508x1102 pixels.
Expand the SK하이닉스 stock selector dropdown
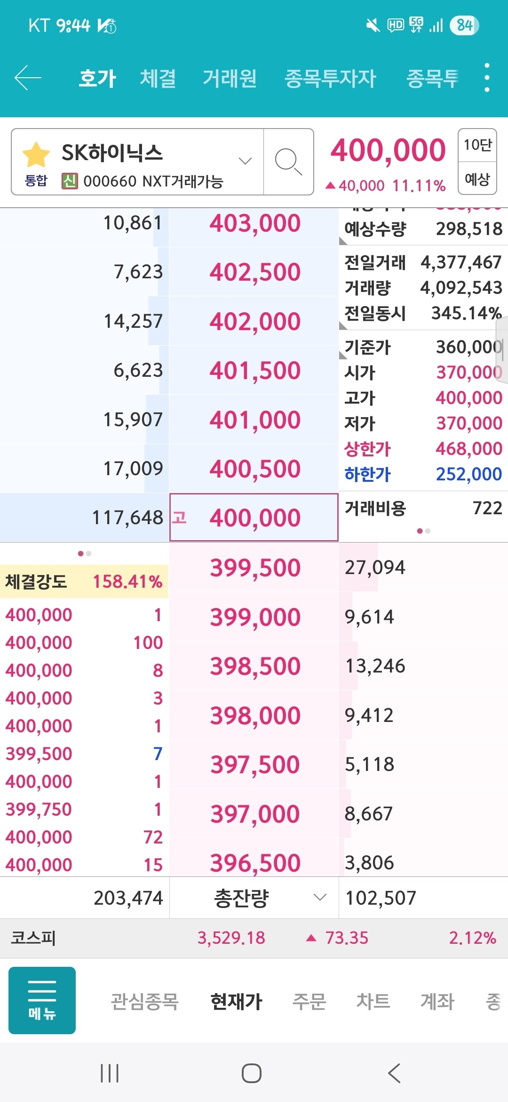pyautogui.click(x=245, y=161)
